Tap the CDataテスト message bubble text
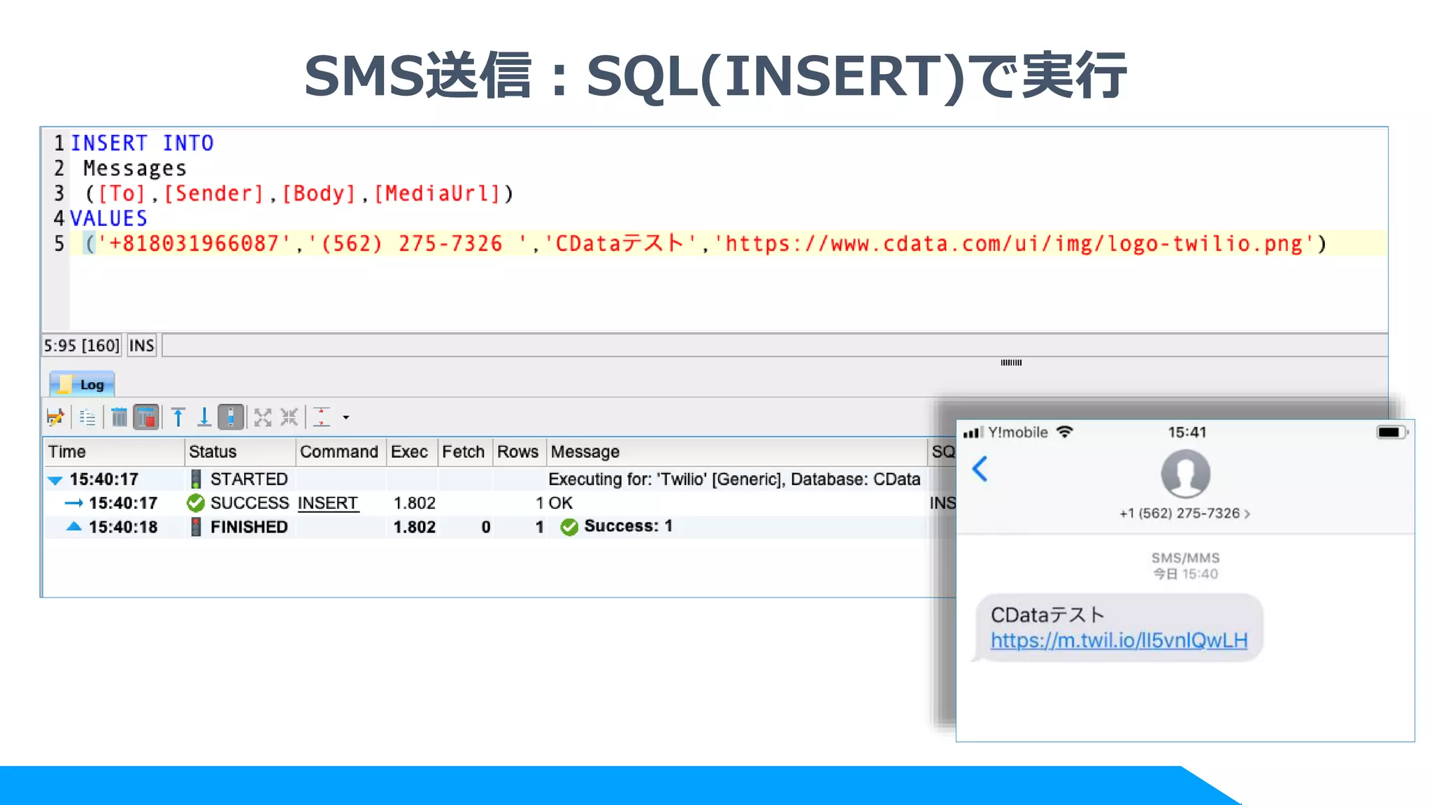The width and height of the screenshot is (1432, 805). coord(1047,615)
